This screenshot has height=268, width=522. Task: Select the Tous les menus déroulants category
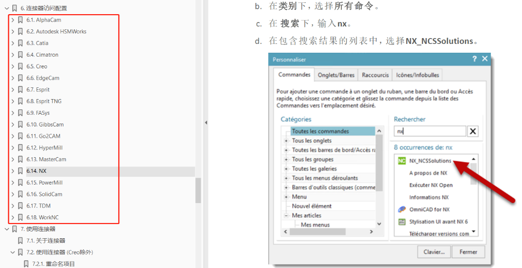[325, 178]
